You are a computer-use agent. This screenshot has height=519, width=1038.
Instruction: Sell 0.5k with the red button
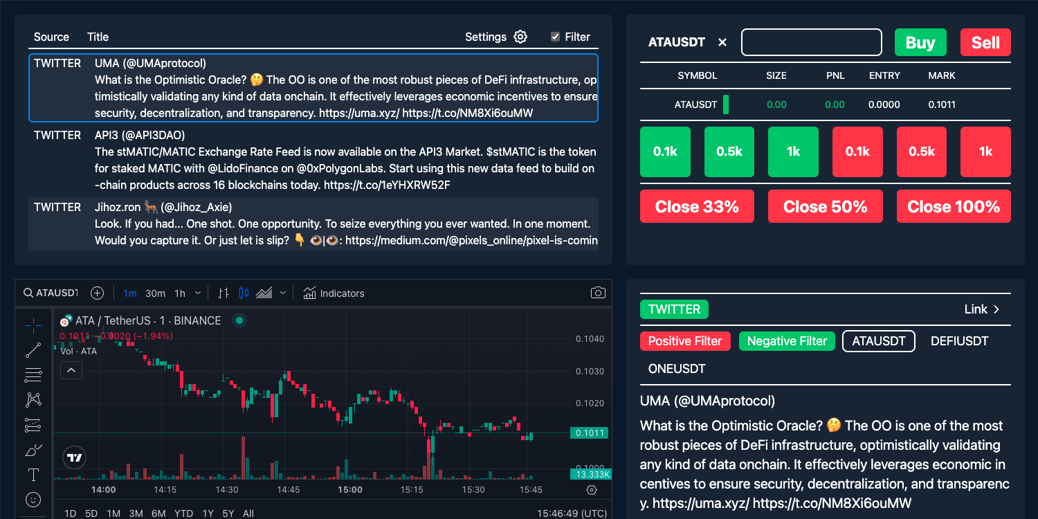922,152
